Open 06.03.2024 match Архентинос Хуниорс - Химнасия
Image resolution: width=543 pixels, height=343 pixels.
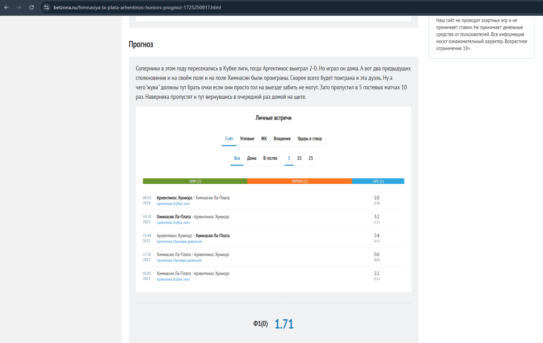[193, 198]
